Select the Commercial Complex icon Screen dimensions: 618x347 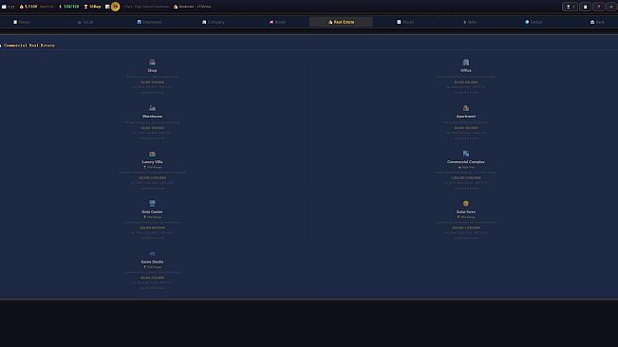pos(466,154)
